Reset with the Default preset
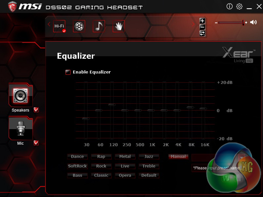The image size is (263, 197). (149, 175)
